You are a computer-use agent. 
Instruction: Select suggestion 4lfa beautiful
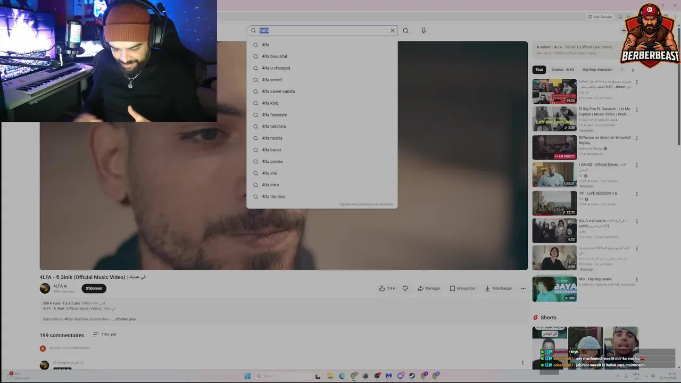pos(322,56)
